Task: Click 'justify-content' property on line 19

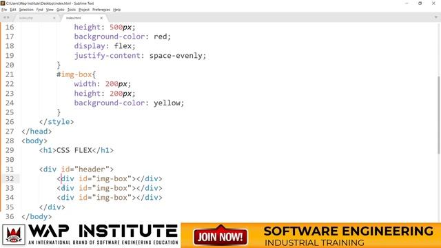Action: [x=107, y=56]
